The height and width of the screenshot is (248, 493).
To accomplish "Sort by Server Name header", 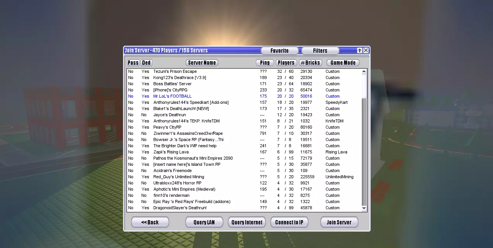I will coord(202,63).
